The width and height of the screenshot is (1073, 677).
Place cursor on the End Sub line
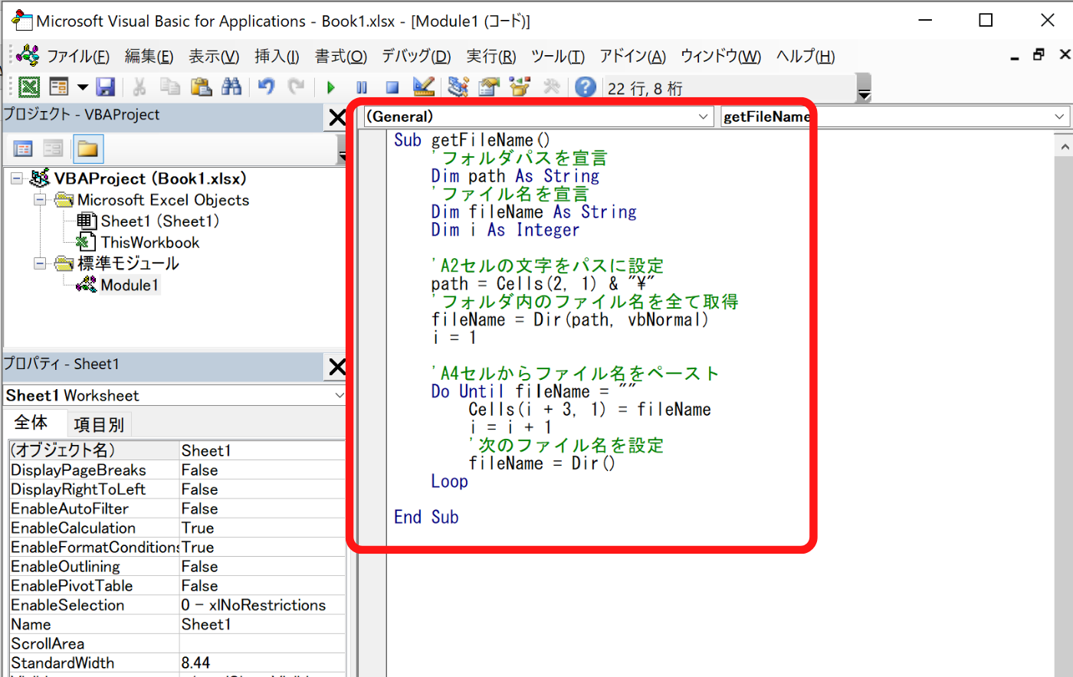pyautogui.click(x=426, y=517)
